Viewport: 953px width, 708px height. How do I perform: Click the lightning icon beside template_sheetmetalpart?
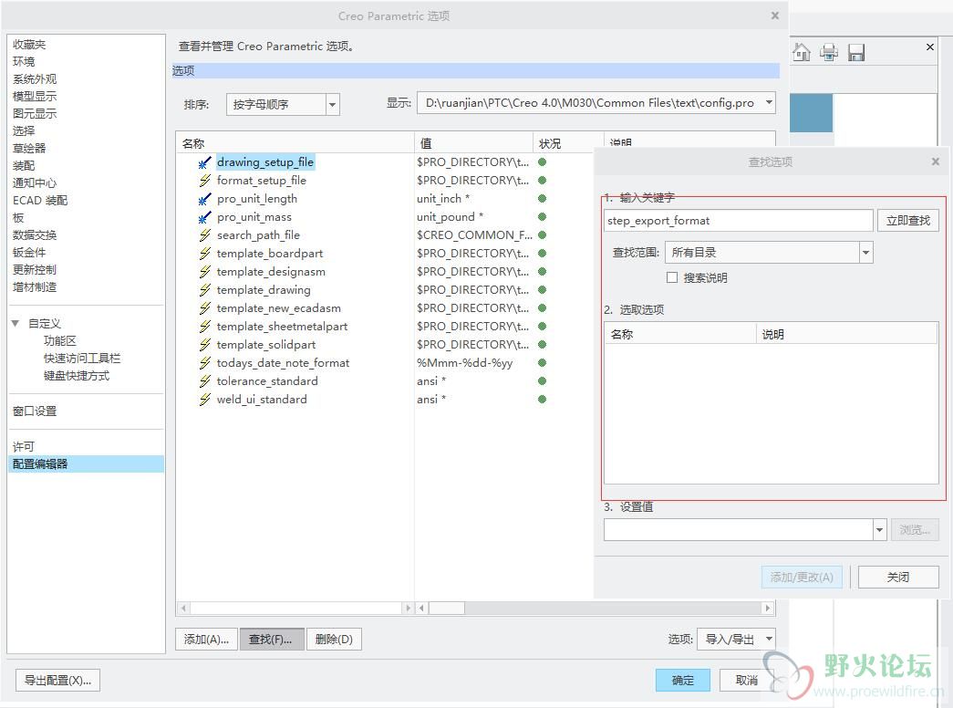[x=205, y=327]
